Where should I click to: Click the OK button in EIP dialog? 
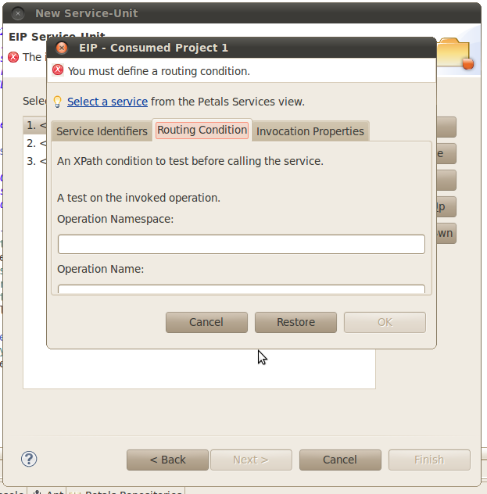tap(385, 322)
